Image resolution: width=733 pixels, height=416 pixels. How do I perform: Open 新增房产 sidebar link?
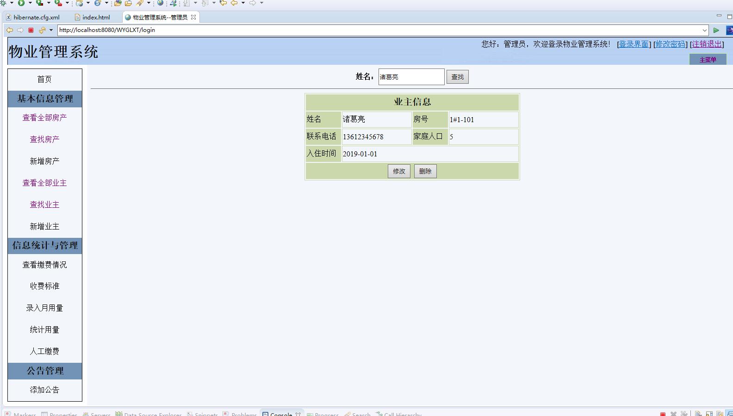pos(44,161)
